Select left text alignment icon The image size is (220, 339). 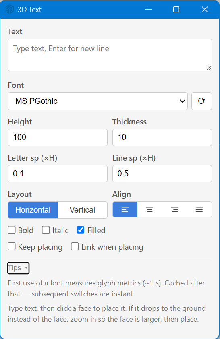(x=125, y=209)
